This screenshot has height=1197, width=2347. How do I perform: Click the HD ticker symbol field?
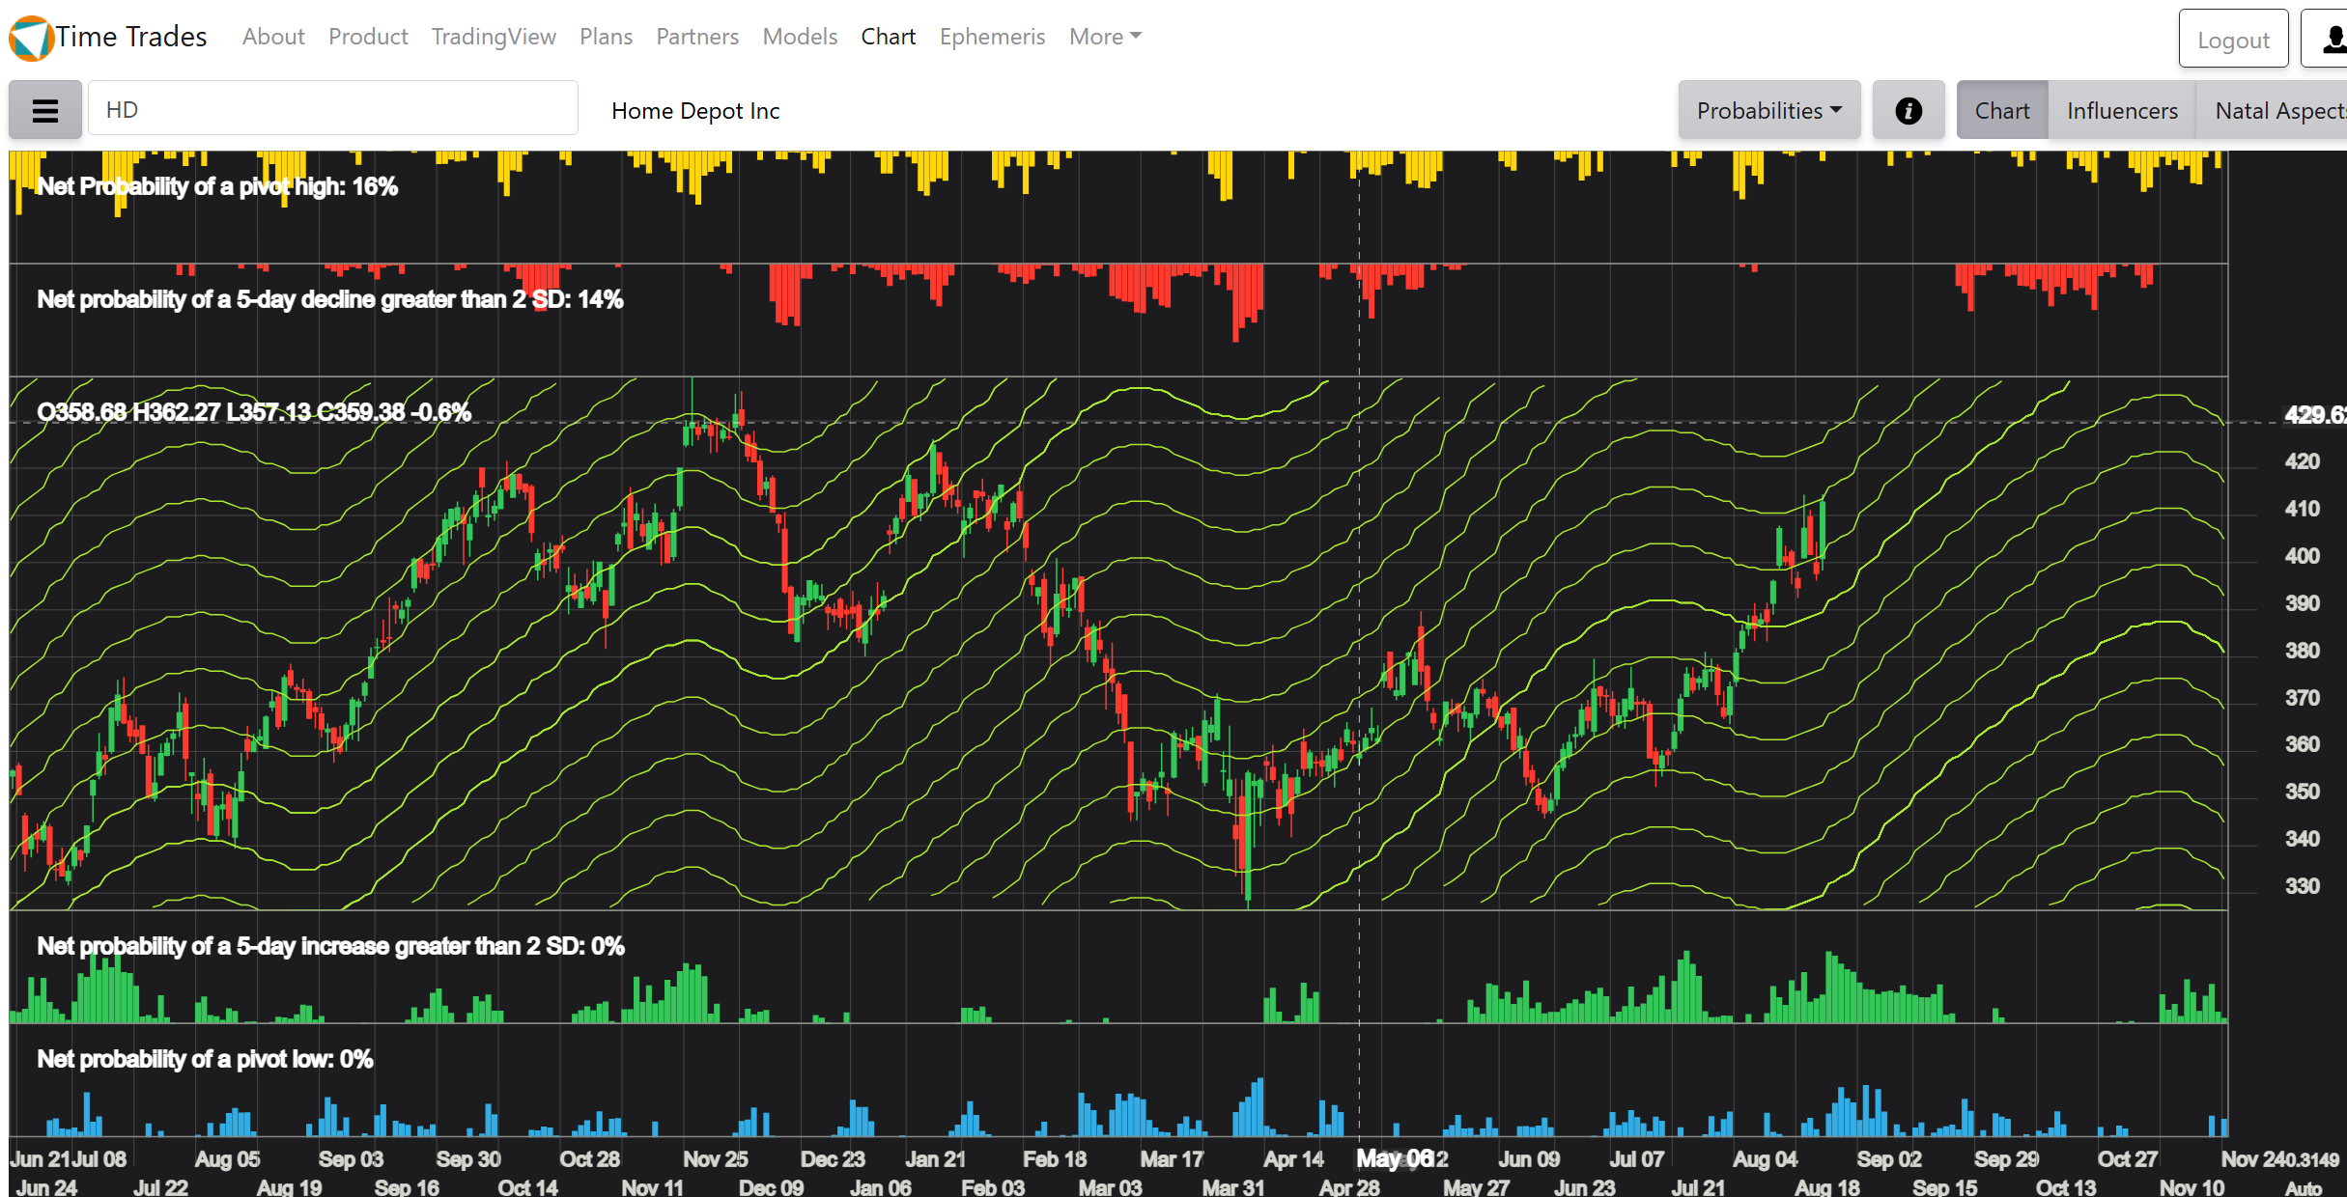332,110
